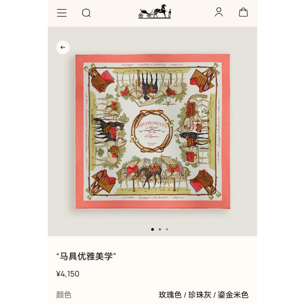This screenshot has height=305, width=305.
Task: Go back with the round arrow button
Action: pyautogui.click(x=63, y=47)
